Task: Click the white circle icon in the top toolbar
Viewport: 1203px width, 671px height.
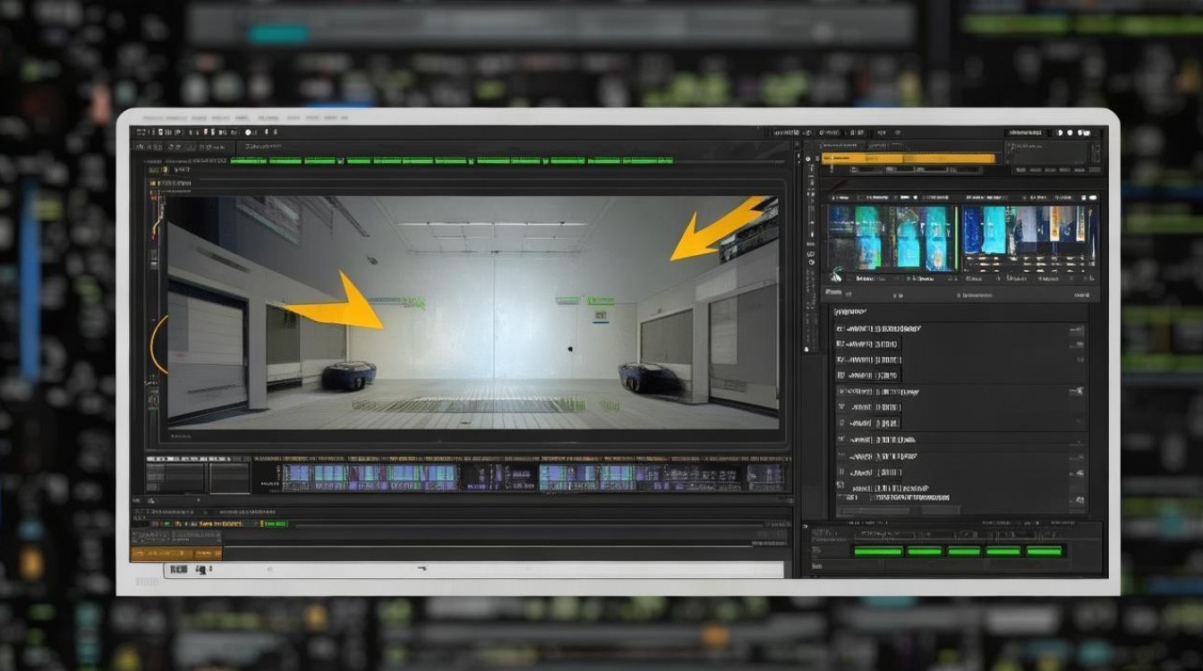Action: [248, 132]
